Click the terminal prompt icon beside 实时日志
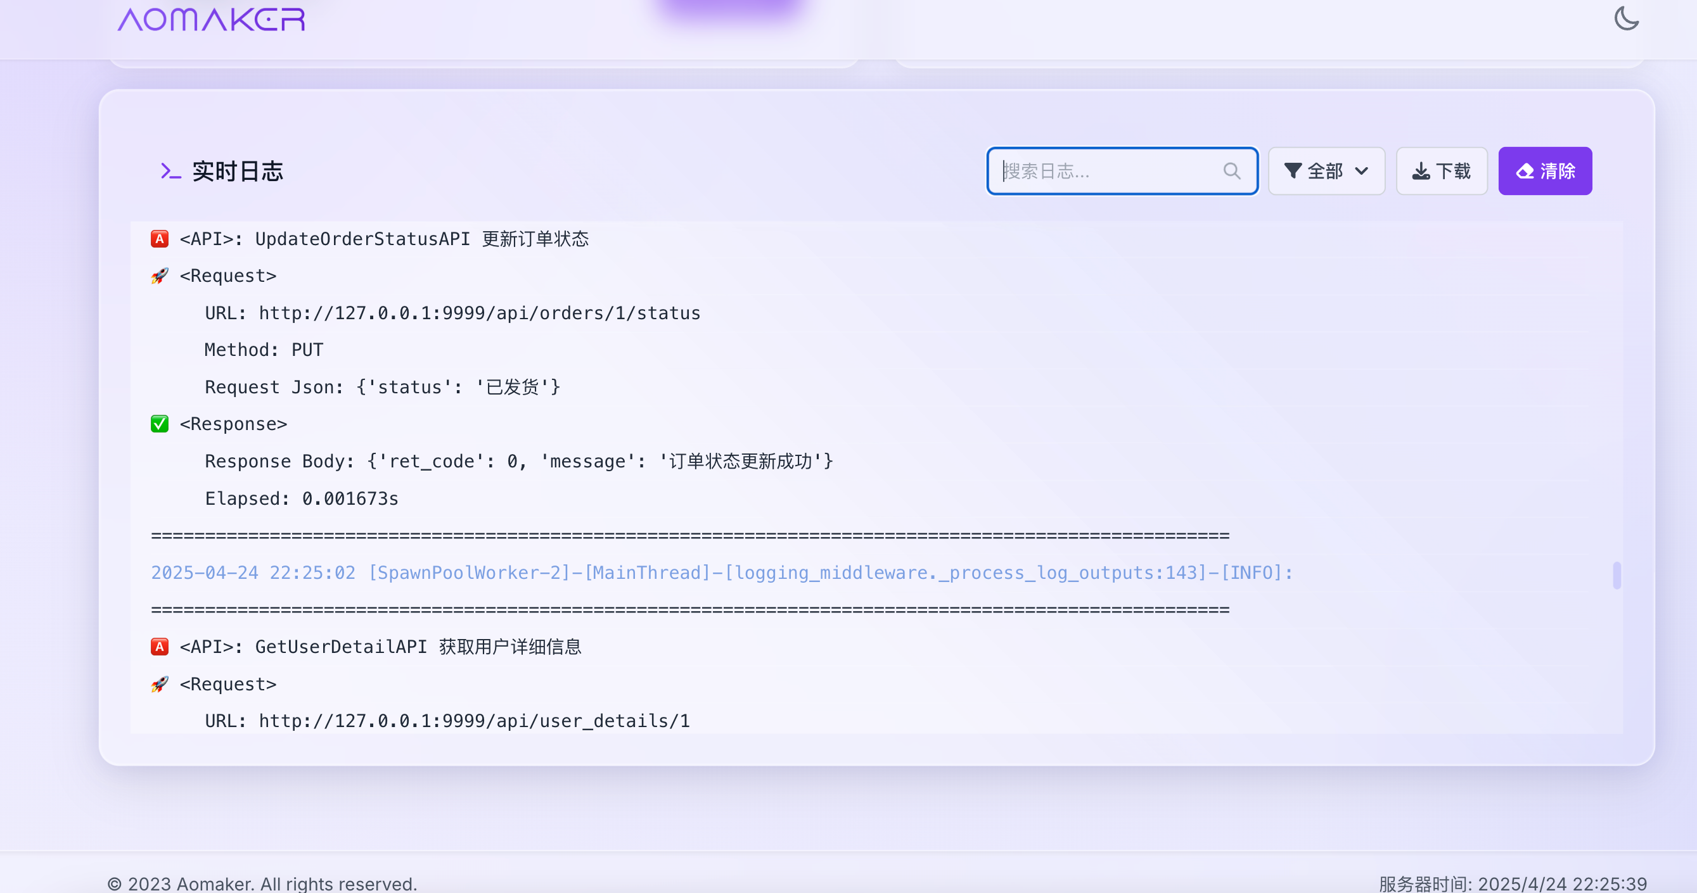Screen dimensions: 1697x893 point(170,171)
